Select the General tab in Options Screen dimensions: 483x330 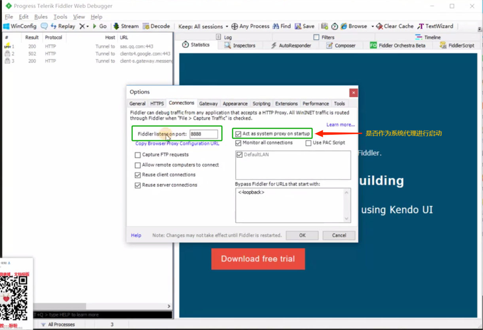pos(137,103)
